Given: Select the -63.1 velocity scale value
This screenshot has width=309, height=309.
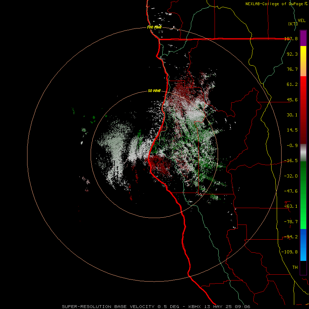Looking at the screenshot, I should [x=291, y=206].
